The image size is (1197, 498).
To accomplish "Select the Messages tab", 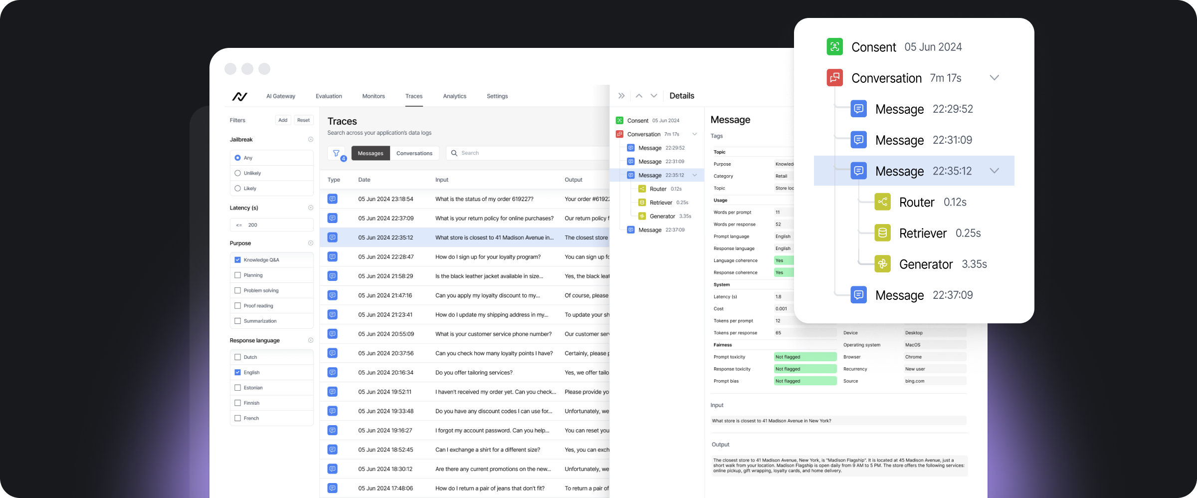I will pyautogui.click(x=371, y=153).
